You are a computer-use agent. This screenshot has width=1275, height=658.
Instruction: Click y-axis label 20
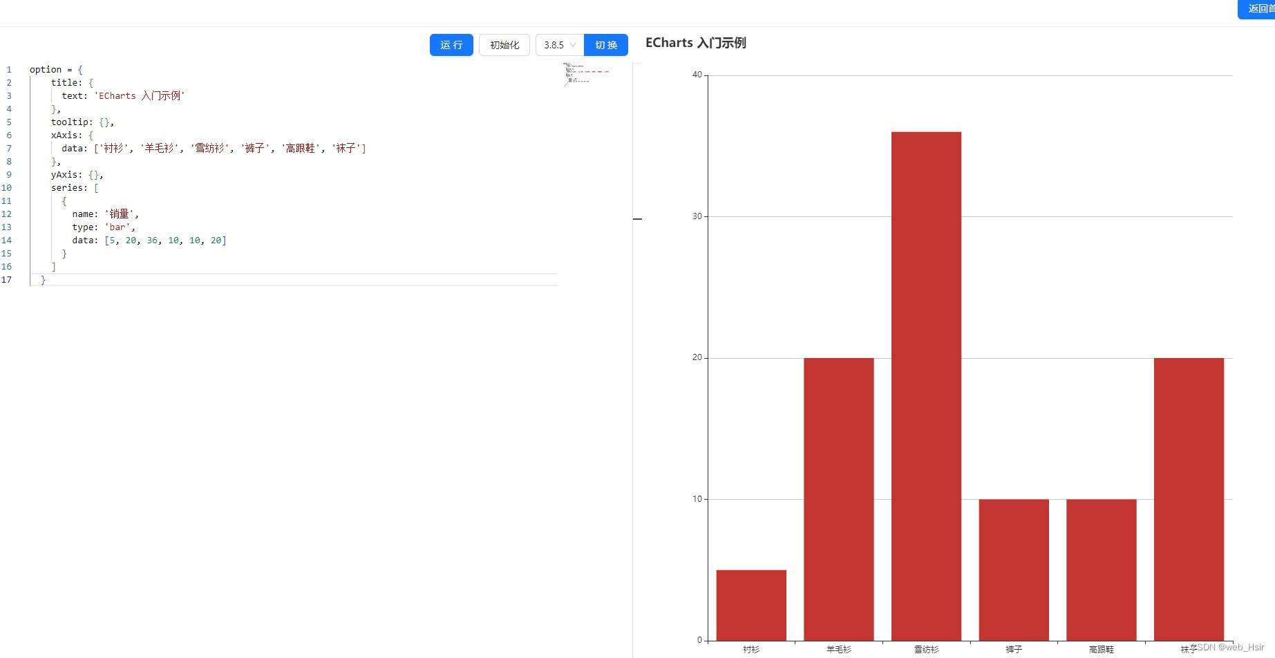click(x=697, y=357)
